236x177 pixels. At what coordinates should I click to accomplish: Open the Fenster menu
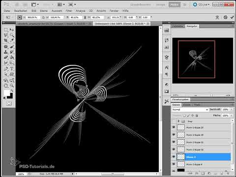(x=114, y=11)
